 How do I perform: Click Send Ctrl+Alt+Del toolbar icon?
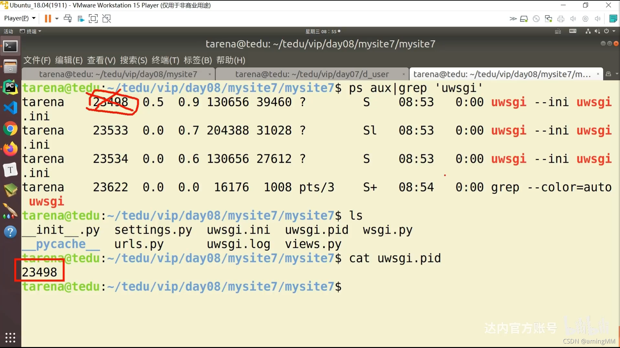[x=67, y=19]
